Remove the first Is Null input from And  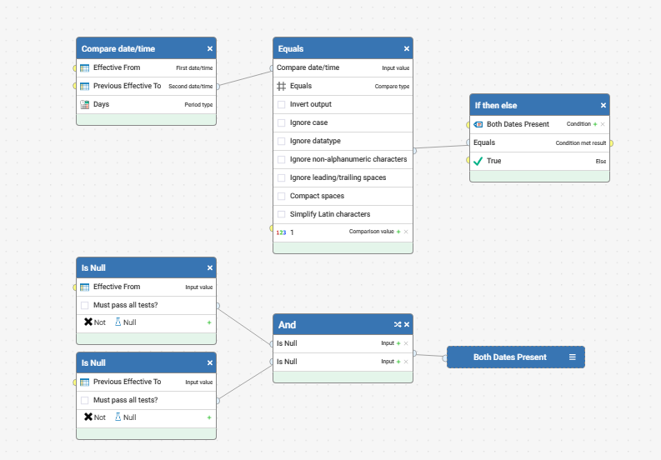(x=406, y=343)
